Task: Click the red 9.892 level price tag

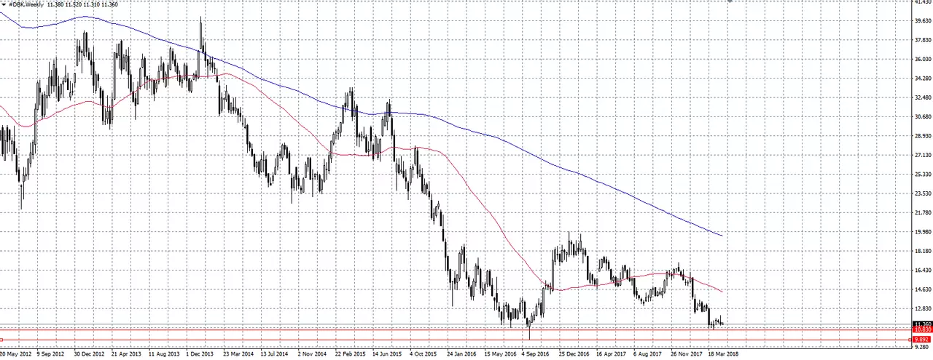Action: pos(922,340)
